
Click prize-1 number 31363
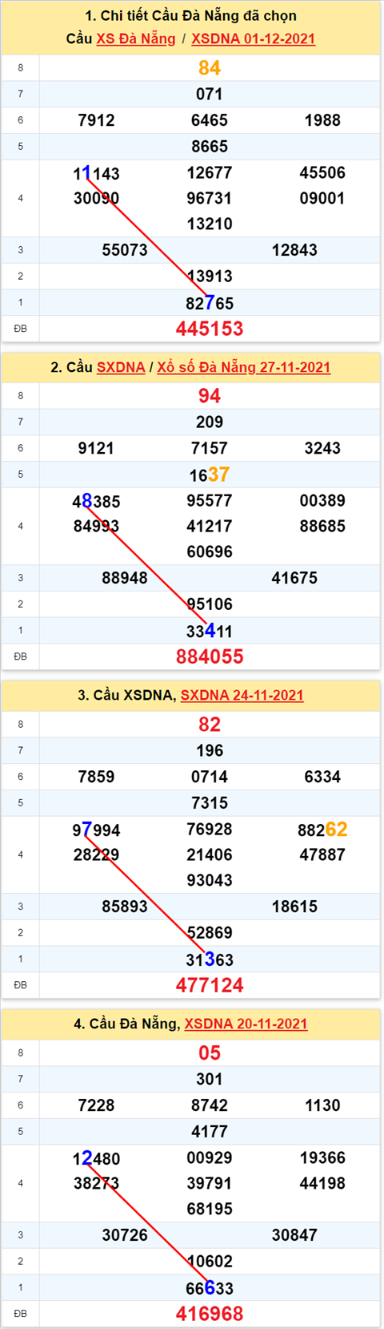click(210, 959)
